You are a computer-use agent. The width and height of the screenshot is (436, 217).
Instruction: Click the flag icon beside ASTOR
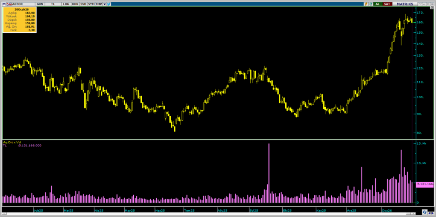[9, 4]
